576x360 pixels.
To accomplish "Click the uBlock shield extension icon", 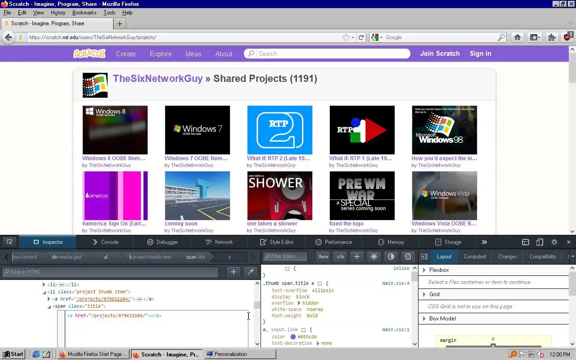I will (x=568, y=37).
